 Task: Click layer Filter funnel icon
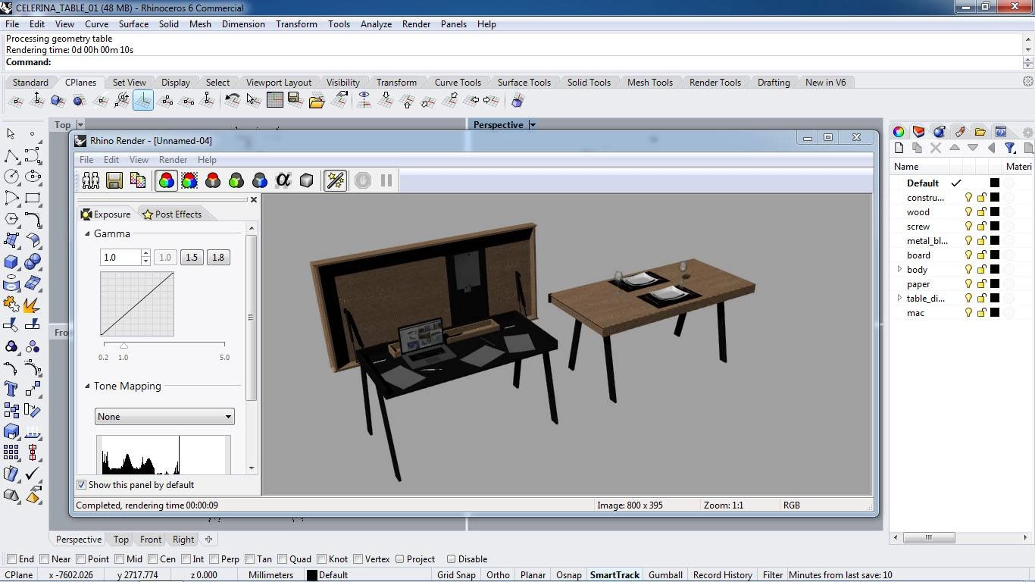tap(1010, 148)
